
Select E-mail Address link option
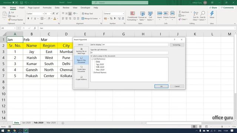point(81,78)
